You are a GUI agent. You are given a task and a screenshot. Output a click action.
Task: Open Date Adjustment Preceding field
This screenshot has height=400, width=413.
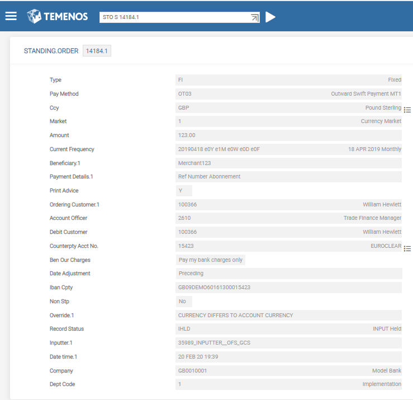[289, 274]
